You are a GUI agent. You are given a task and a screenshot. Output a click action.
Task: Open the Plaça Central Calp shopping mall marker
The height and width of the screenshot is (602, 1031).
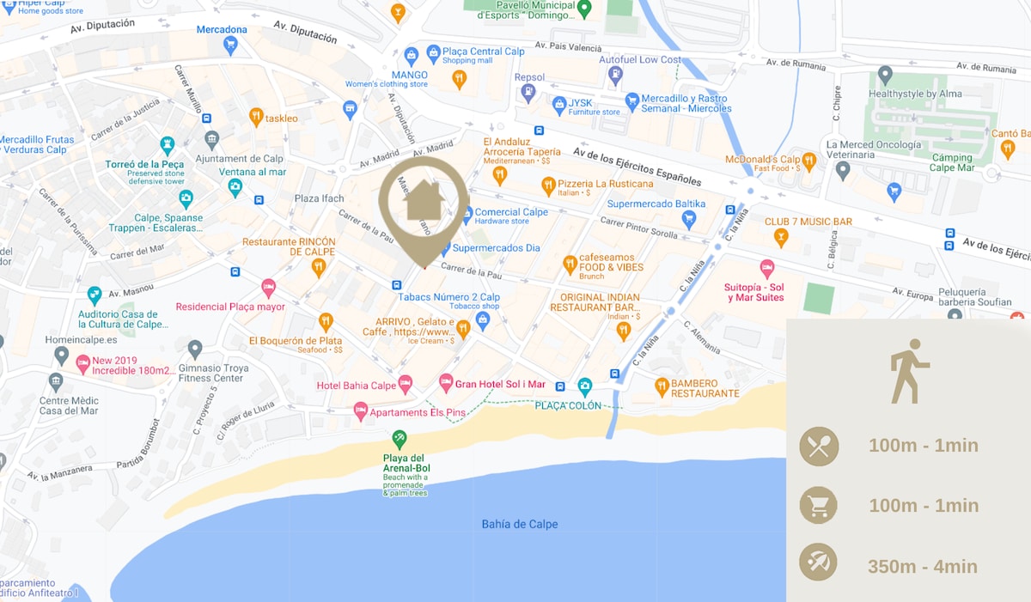point(433,53)
